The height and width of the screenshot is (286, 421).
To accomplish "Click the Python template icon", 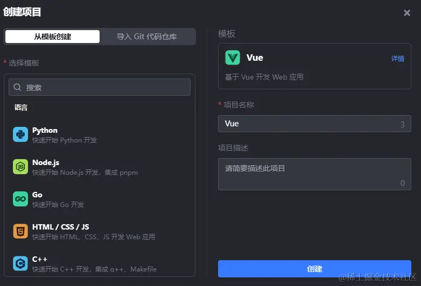I will [x=20, y=135].
